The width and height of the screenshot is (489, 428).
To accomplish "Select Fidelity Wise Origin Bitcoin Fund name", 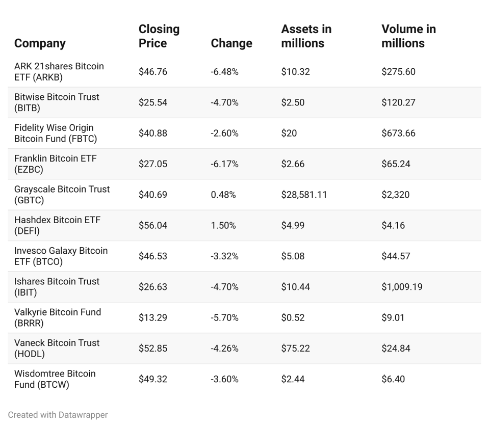I will 55,133.
